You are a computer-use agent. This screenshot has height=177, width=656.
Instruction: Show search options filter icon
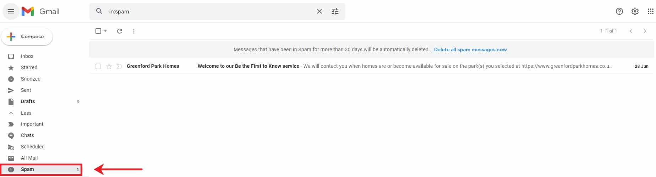click(335, 12)
